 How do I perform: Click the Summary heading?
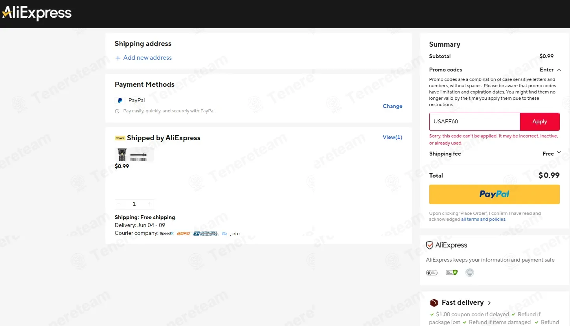[445, 44]
